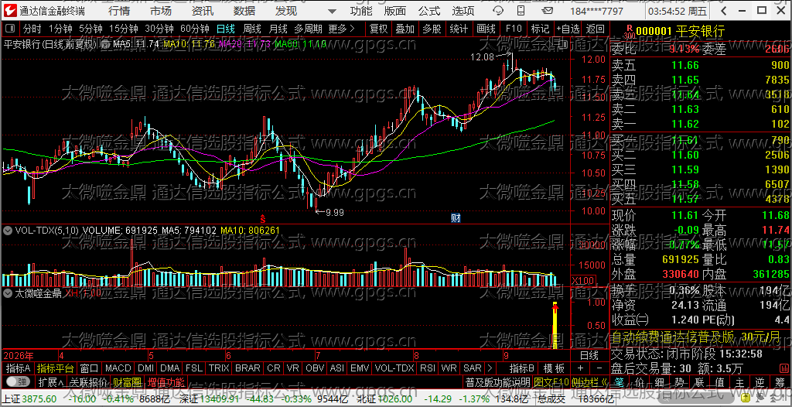The height and width of the screenshot is (407, 792).
Task: Open the 市场 menu
Action: pos(161,11)
